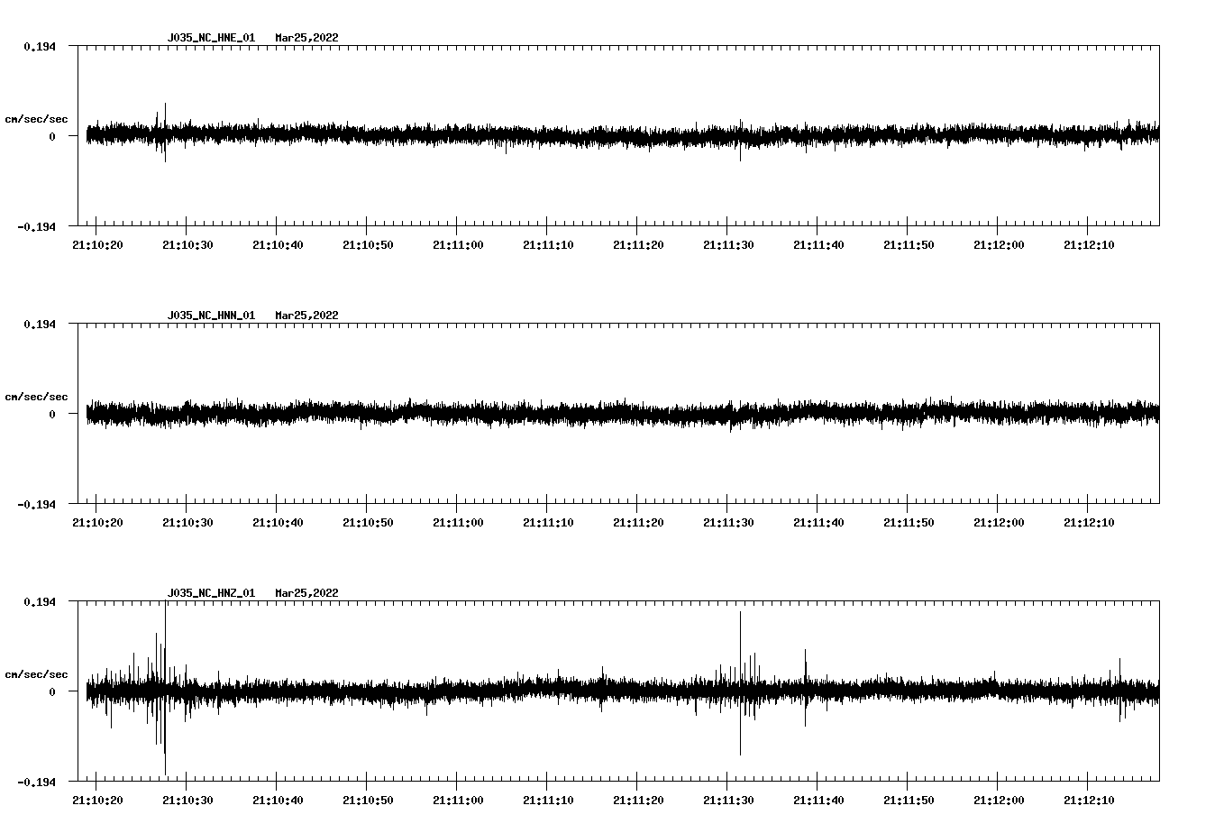The width and height of the screenshot is (1224, 833).
Task: Select the 21:11:30 label under the HNE plot
Action: coord(727,245)
